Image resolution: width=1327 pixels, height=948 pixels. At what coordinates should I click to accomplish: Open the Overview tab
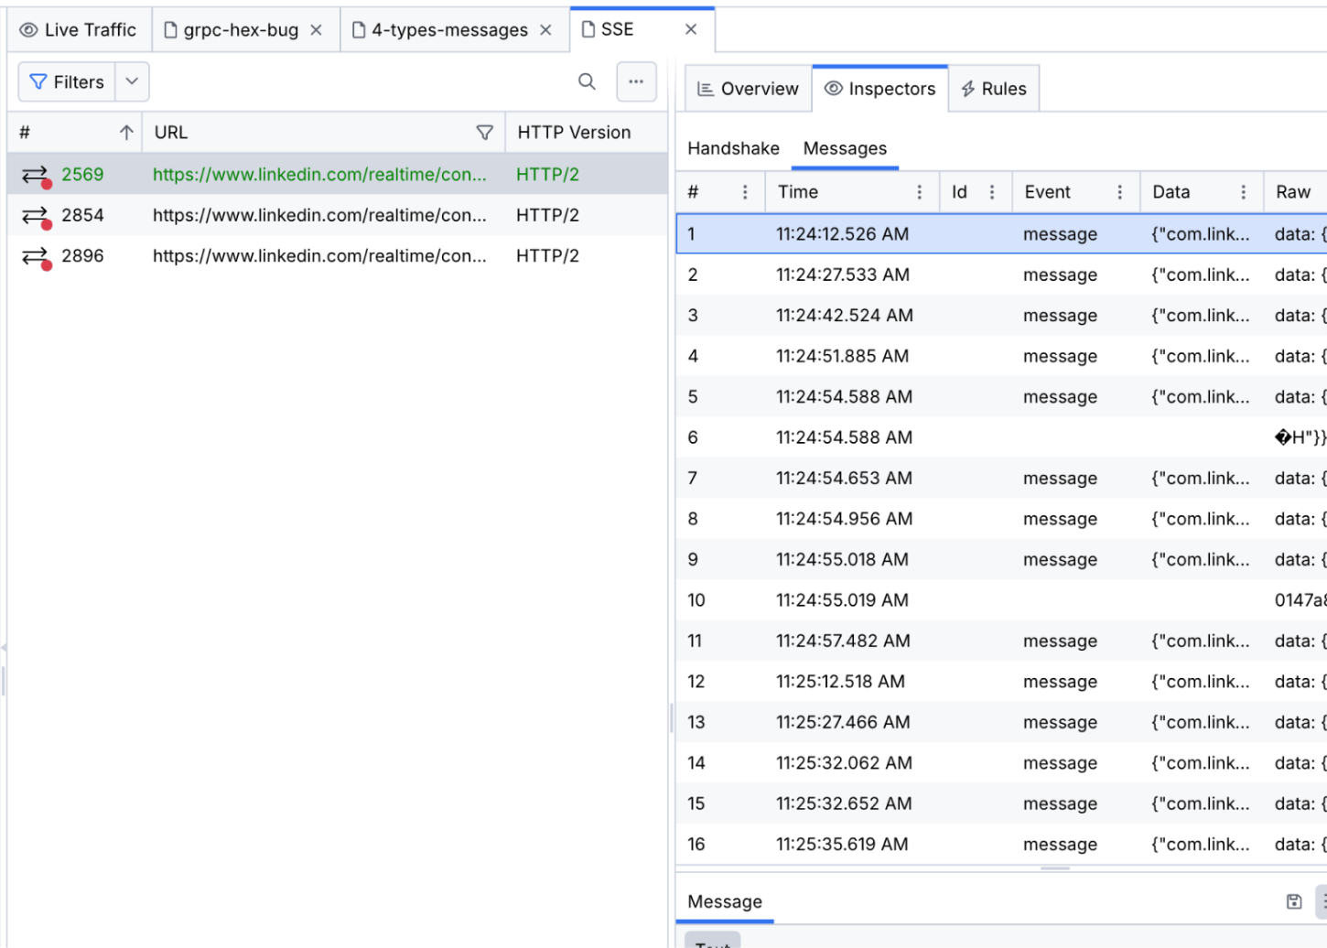coord(748,89)
